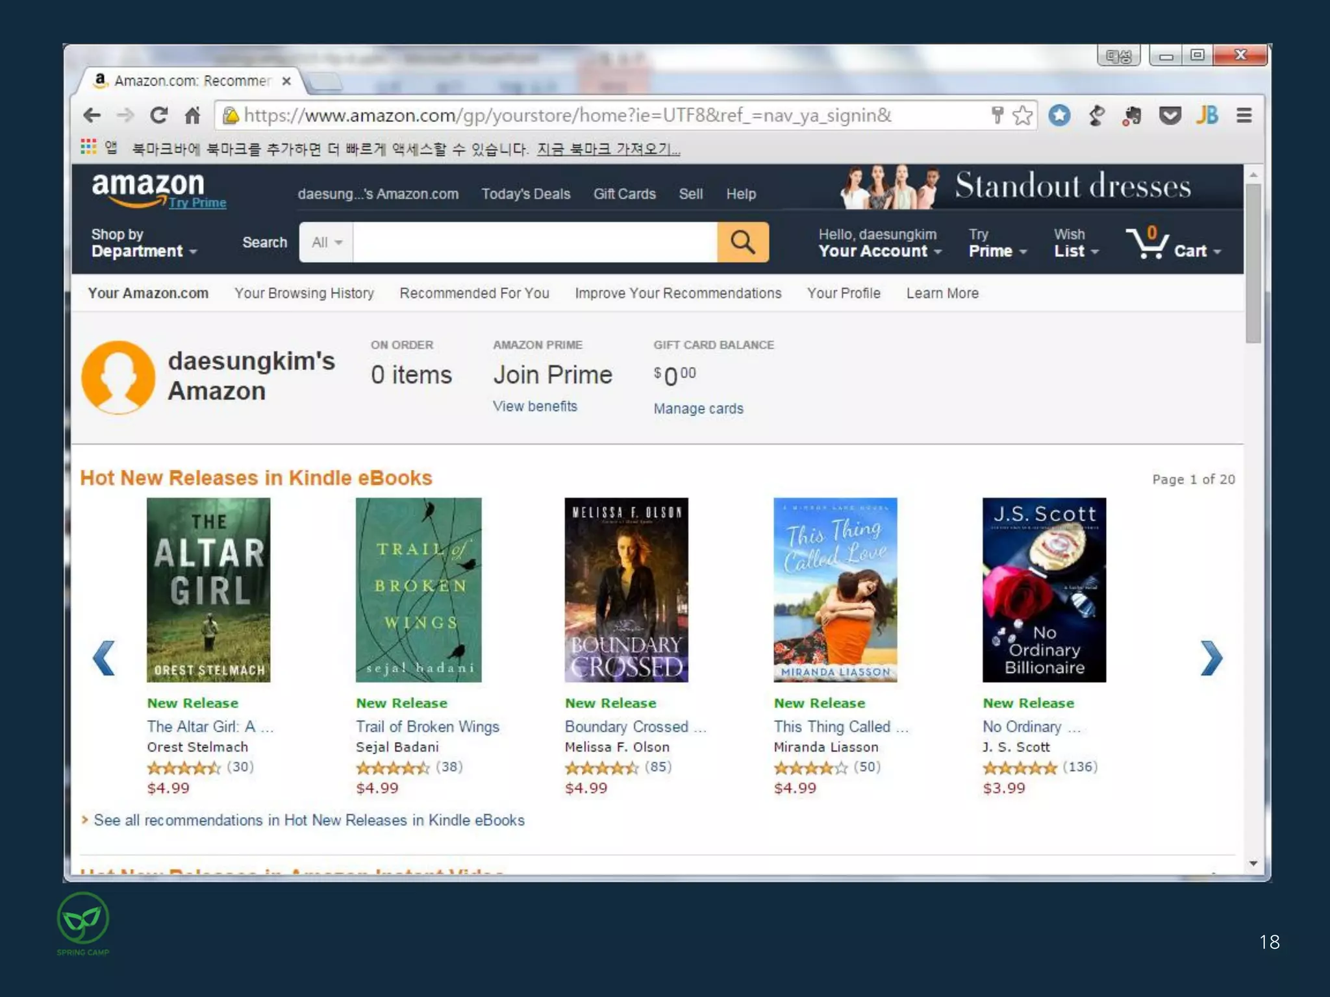Click the Amazon search text field
This screenshot has height=997, width=1330.
(x=534, y=242)
